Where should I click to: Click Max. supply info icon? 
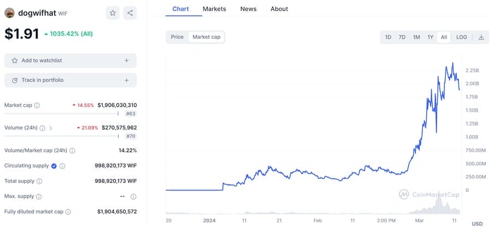(x=38, y=196)
